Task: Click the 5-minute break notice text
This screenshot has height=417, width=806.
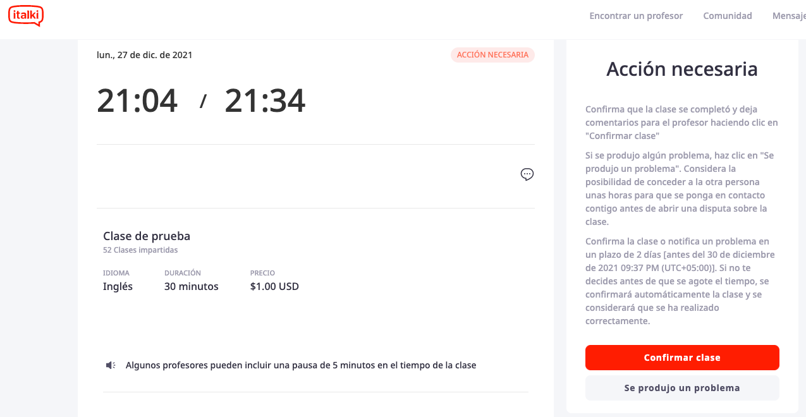Action: point(301,365)
